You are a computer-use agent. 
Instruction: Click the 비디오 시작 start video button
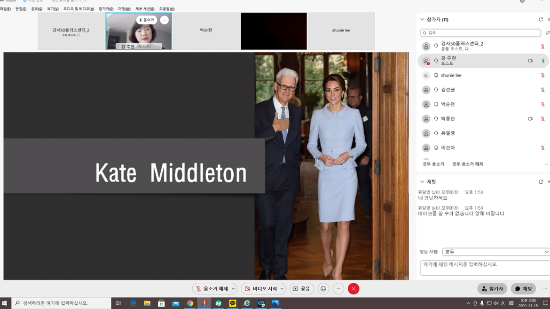260,289
